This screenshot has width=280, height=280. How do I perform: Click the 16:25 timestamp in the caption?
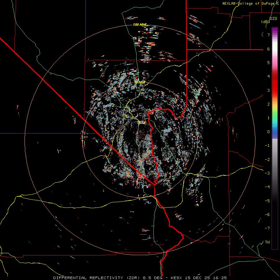[x=220, y=277]
